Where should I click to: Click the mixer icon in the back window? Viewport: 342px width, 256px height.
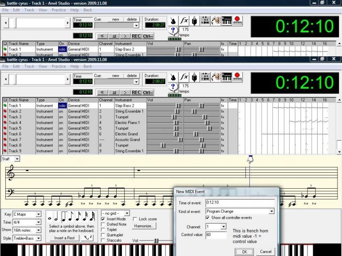click(x=205, y=21)
